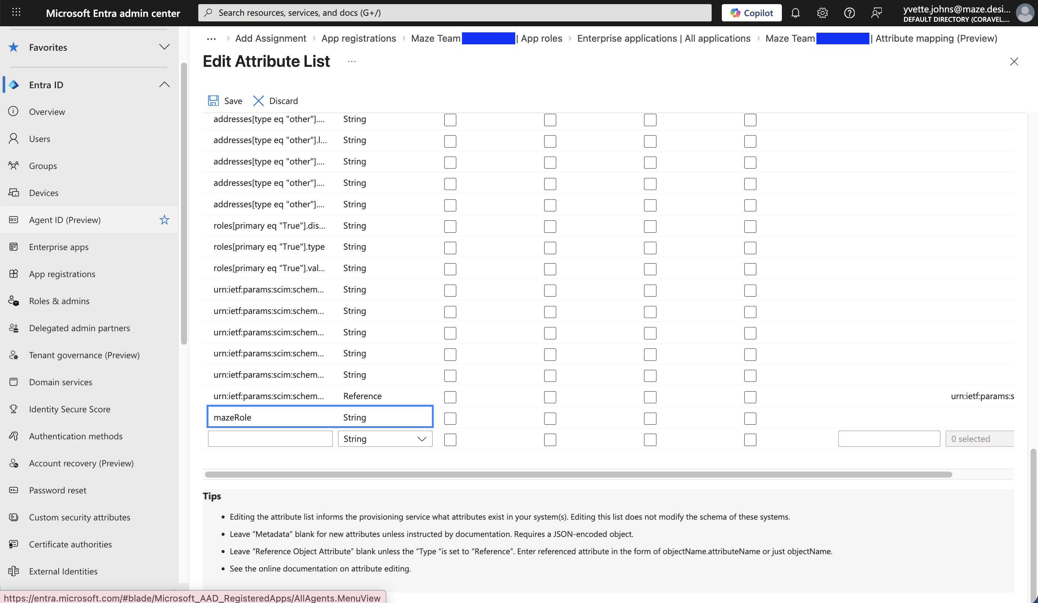The image size is (1038, 603).
Task: Click the Authentication methods icon
Action: (x=14, y=436)
